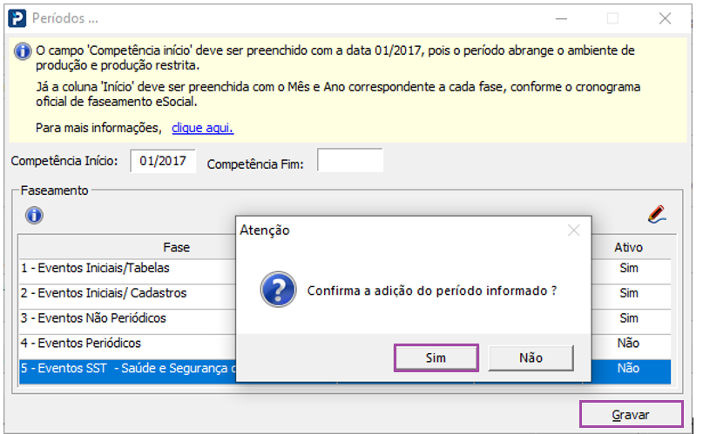The height and width of the screenshot is (434, 703).
Task: Click the pencil edit icon in Faseamento
Action: tap(657, 214)
